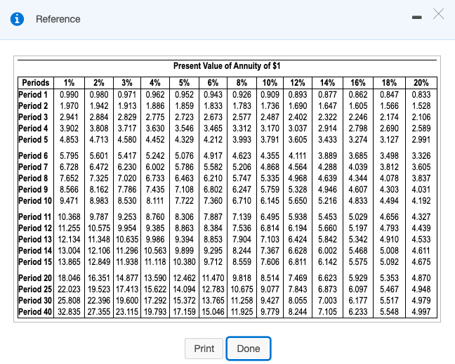This screenshot has height=364, width=455.
Task: Click the Period 5 row label
Action: click(x=33, y=140)
